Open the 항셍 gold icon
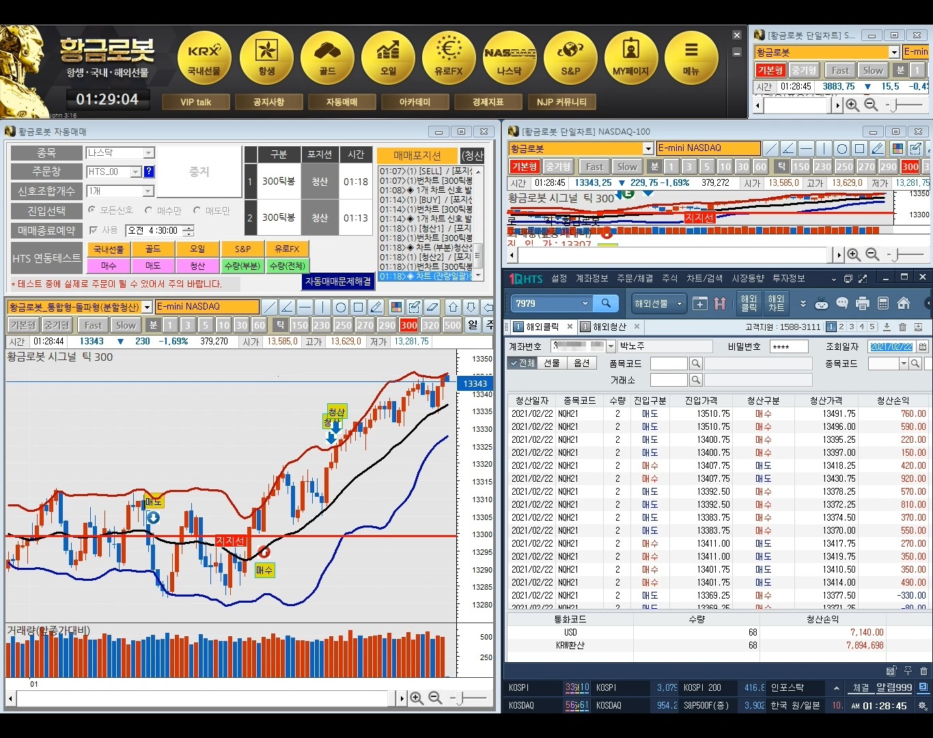 point(266,59)
